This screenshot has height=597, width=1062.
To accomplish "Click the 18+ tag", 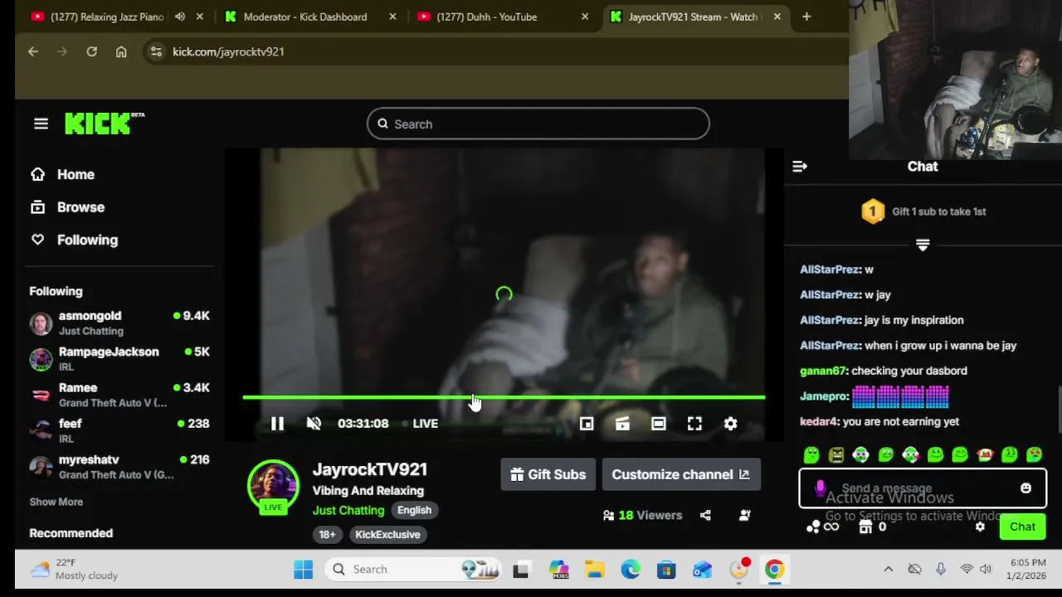I will [x=328, y=534].
